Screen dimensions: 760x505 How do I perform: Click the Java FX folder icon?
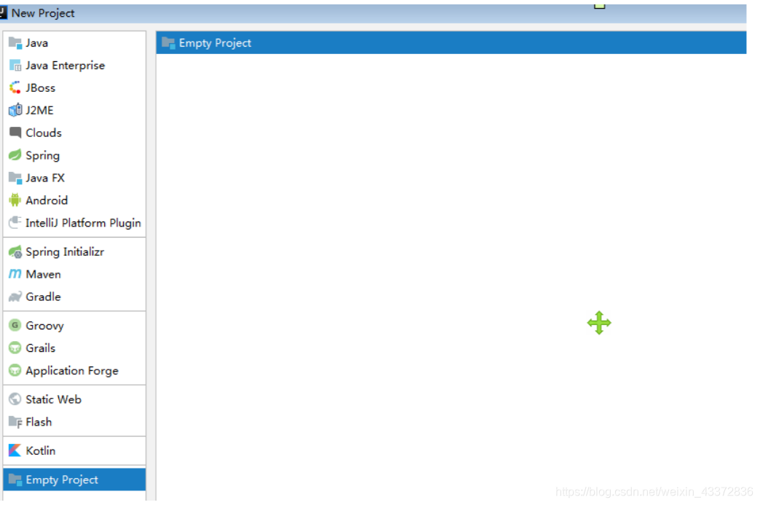(x=15, y=178)
